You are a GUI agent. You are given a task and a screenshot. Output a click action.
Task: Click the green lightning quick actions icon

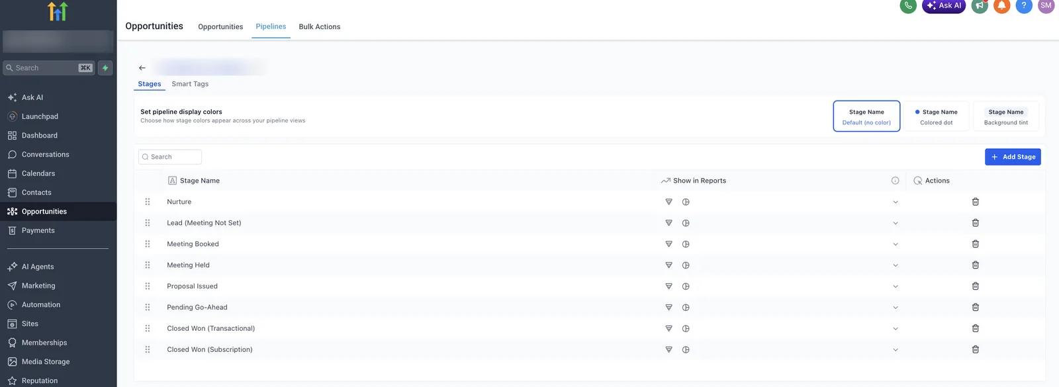pos(105,67)
